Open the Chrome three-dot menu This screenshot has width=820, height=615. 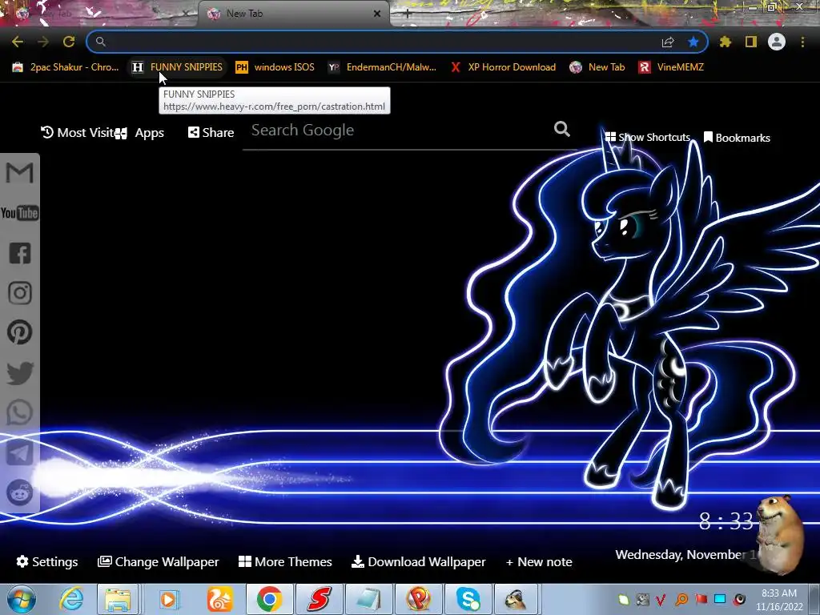pos(802,42)
